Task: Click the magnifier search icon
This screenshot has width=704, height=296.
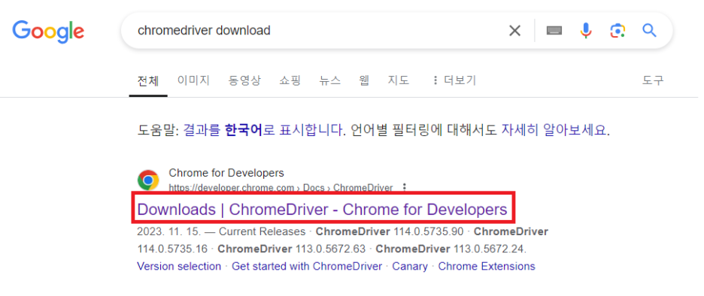Action: coord(649,31)
